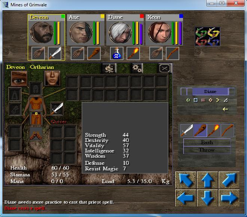
Task: Select the crescent spell rune
Action: tap(218, 100)
